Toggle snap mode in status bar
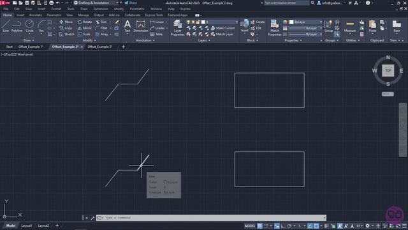This screenshot has width=408, height=230. click(266, 226)
